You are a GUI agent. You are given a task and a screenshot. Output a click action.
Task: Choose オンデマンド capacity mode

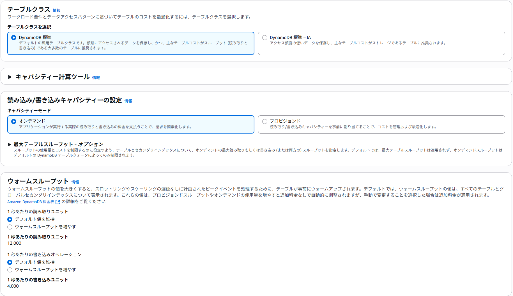[x=14, y=121]
